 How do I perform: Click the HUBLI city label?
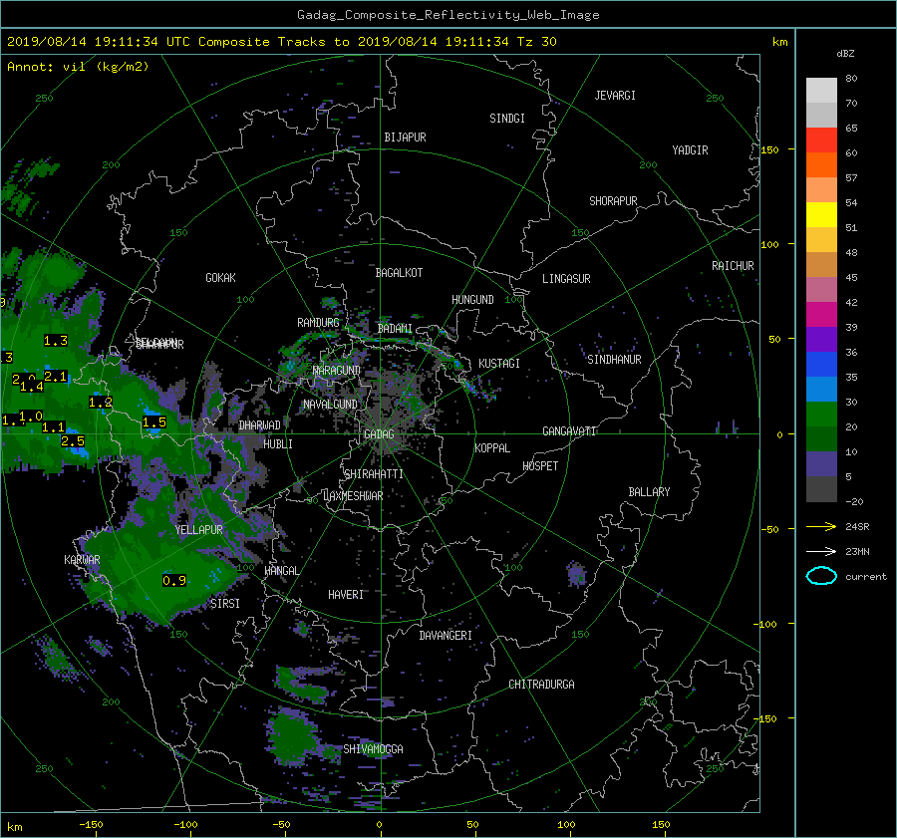click(278, 443)
